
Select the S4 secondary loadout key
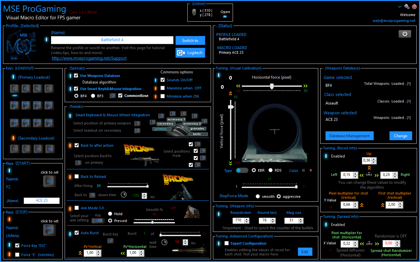pyautogui.click(x=50, y=149)
